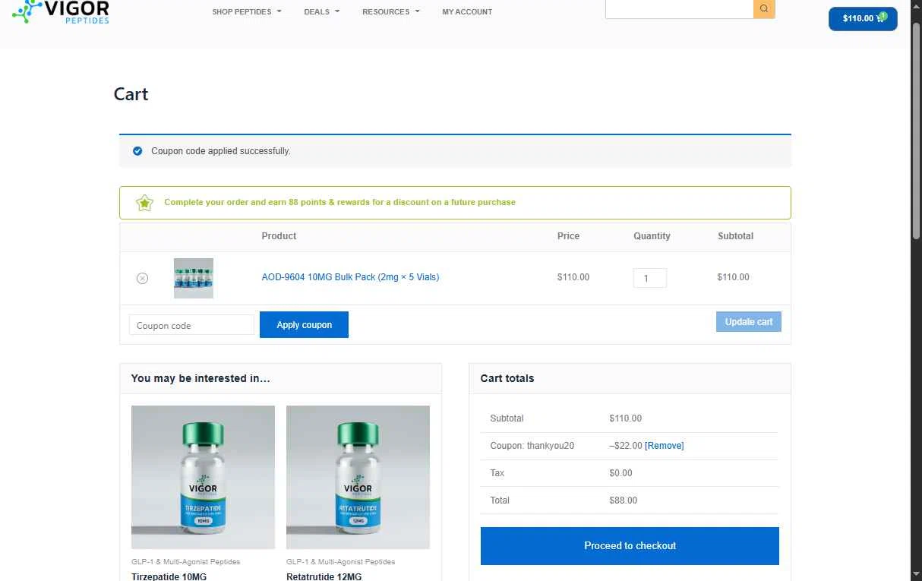Image resolution: width=922 pixels, height=581 pixels.
Task: Click the AOD-9604 product thumbnail
Action: pos(194,278)
